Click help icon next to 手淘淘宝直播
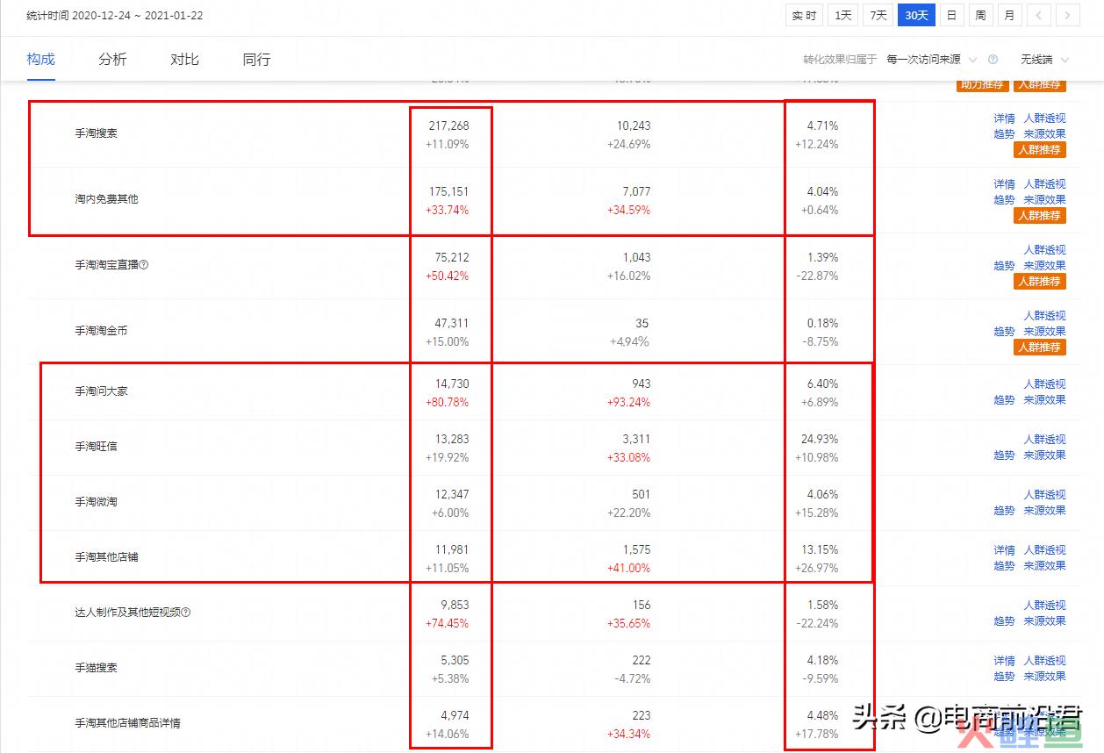Viewport: 1104px width, 753px height. 144,265
